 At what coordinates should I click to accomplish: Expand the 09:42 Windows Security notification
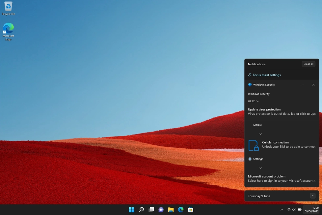258,101
